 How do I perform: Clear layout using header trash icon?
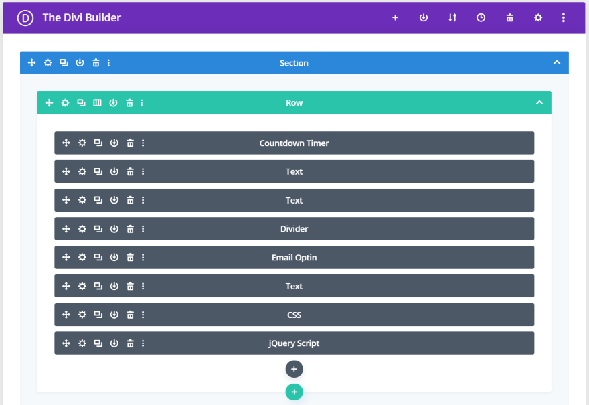tap(510, 17)
